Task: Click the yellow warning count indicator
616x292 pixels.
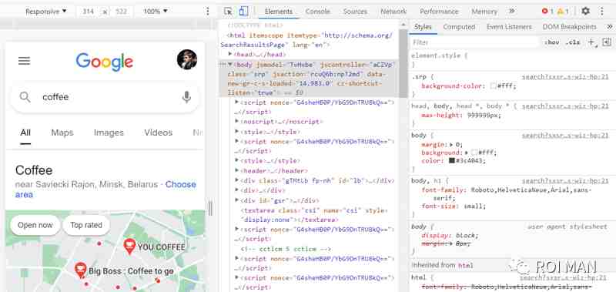Action: (x=563, y=12)
